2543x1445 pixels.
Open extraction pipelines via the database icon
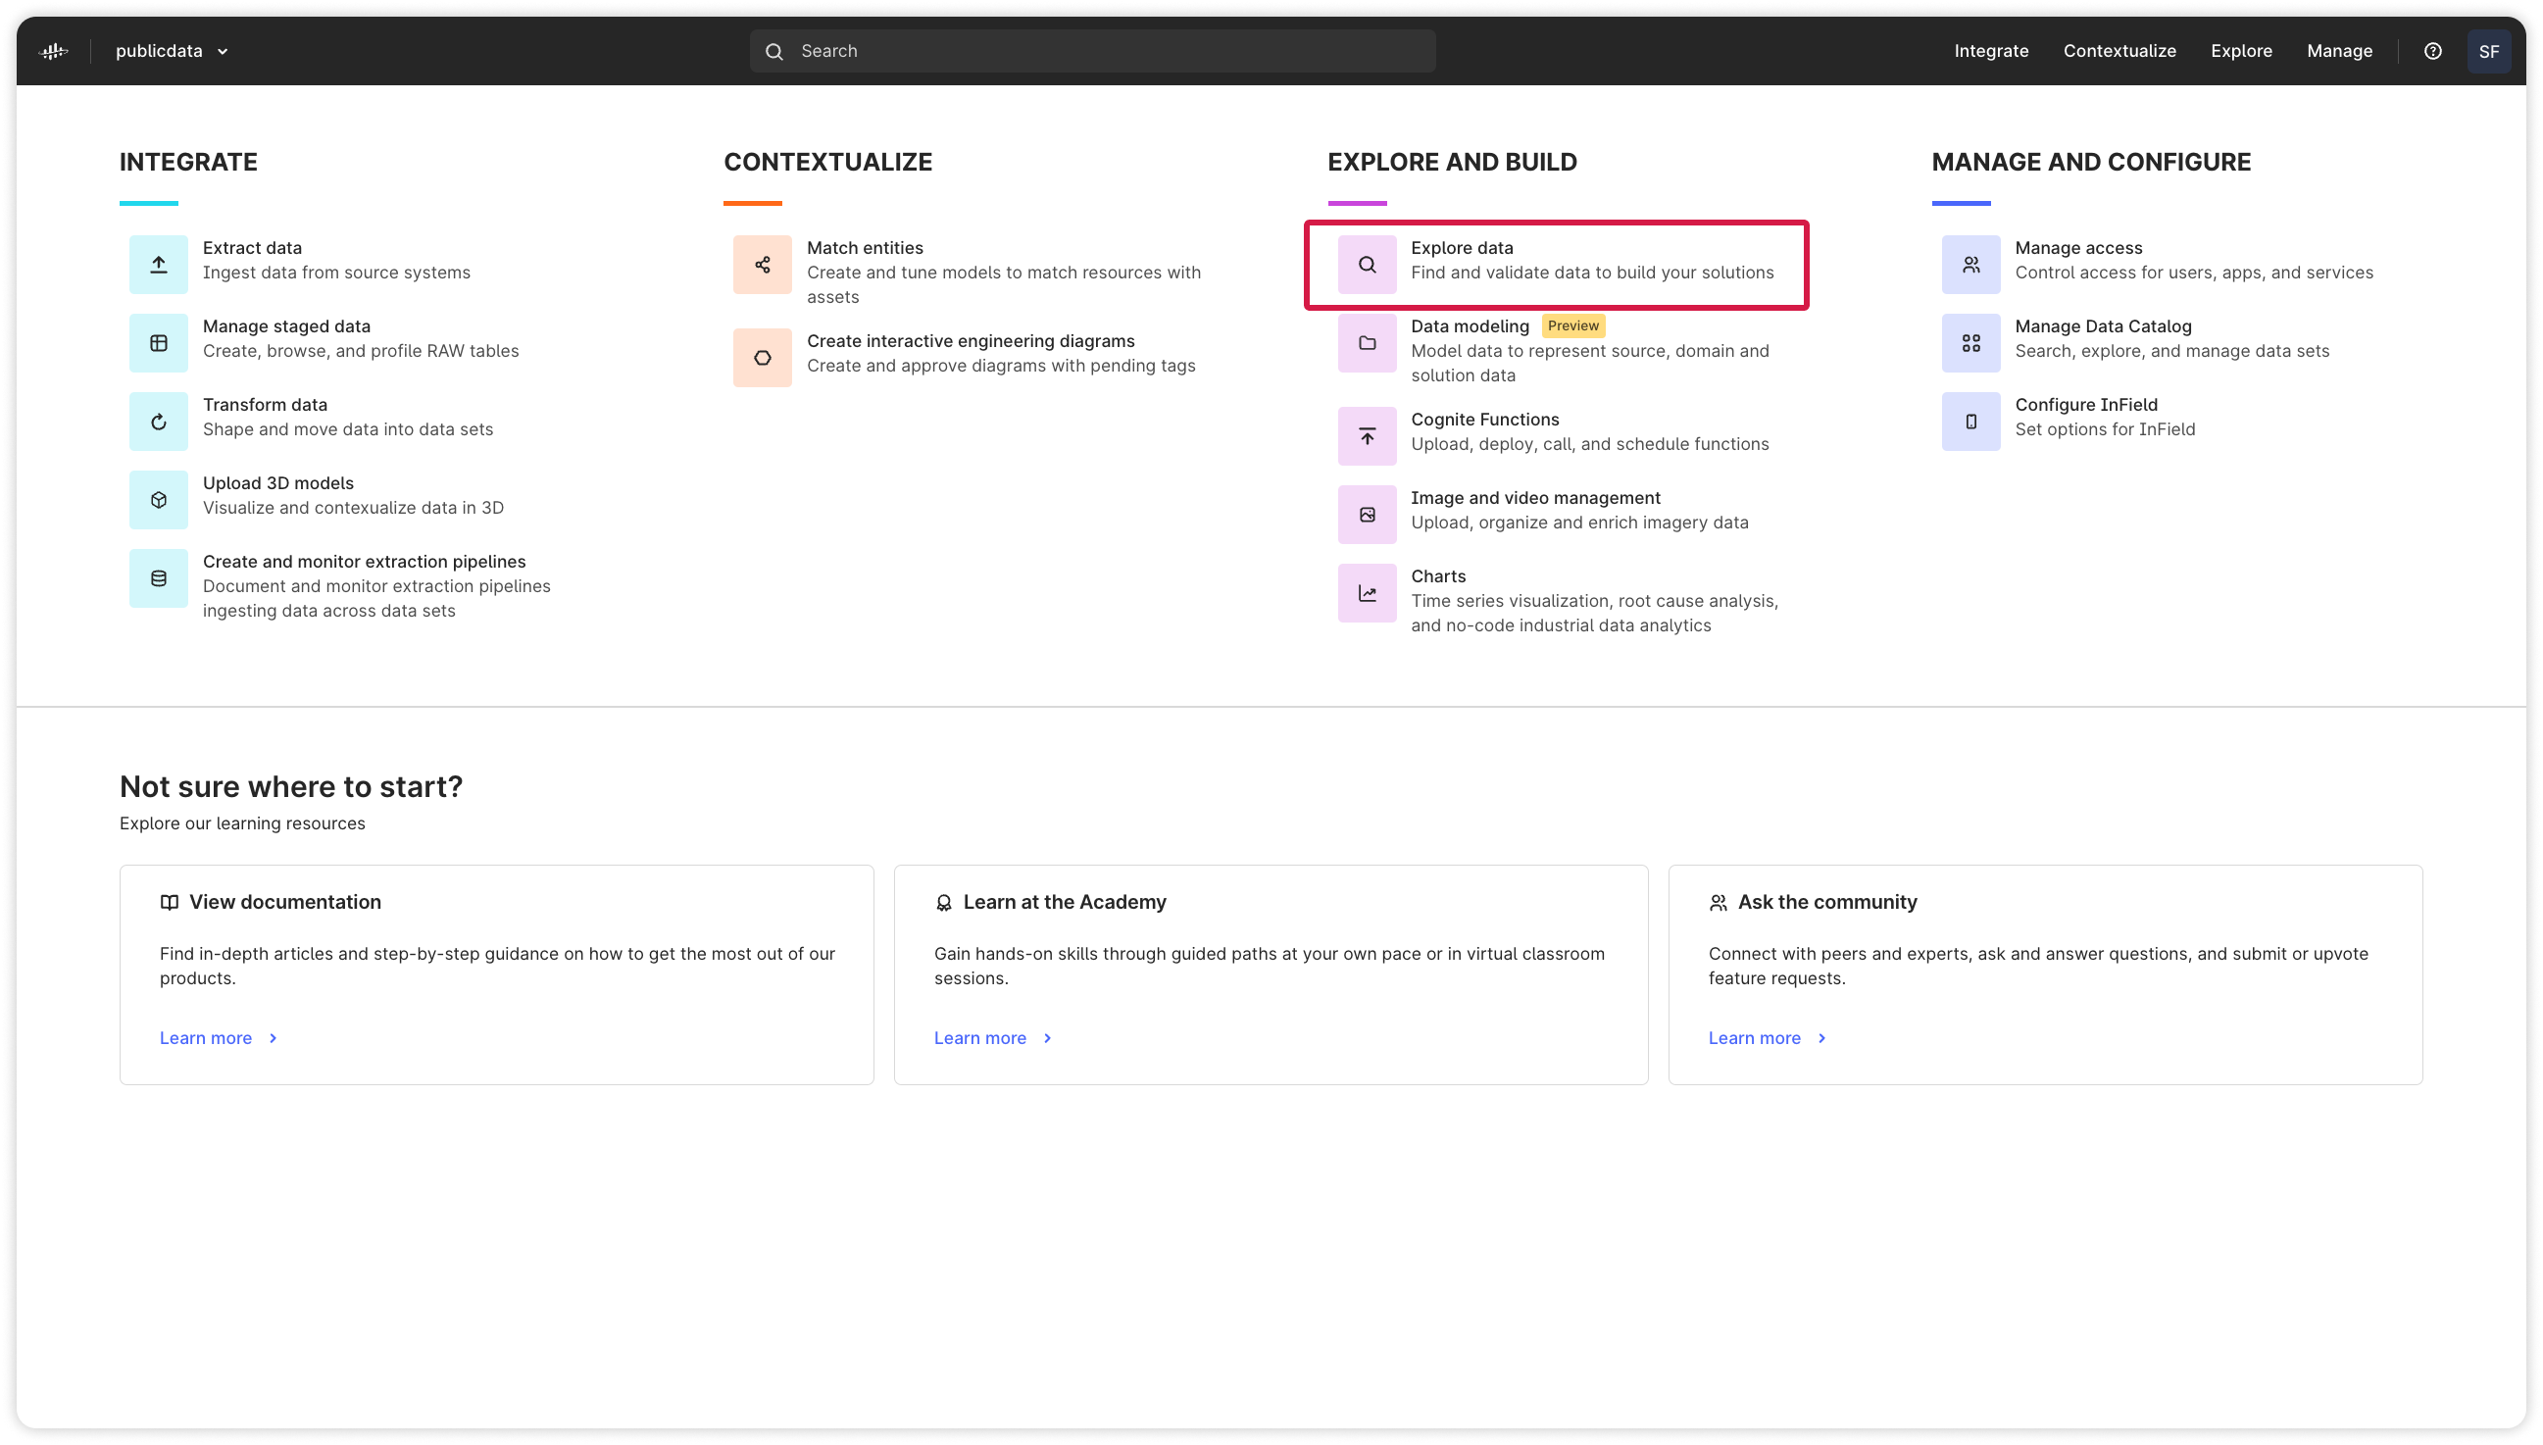[158, 577]
